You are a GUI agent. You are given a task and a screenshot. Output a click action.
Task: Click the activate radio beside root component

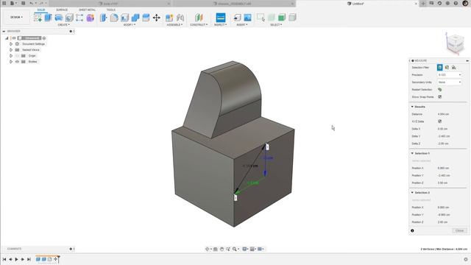coord(44,38)
